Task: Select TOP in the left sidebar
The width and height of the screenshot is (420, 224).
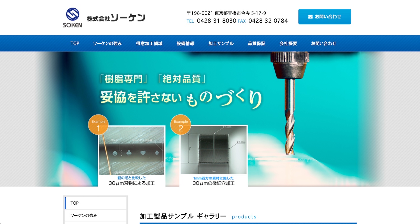Action: (95, 203)
